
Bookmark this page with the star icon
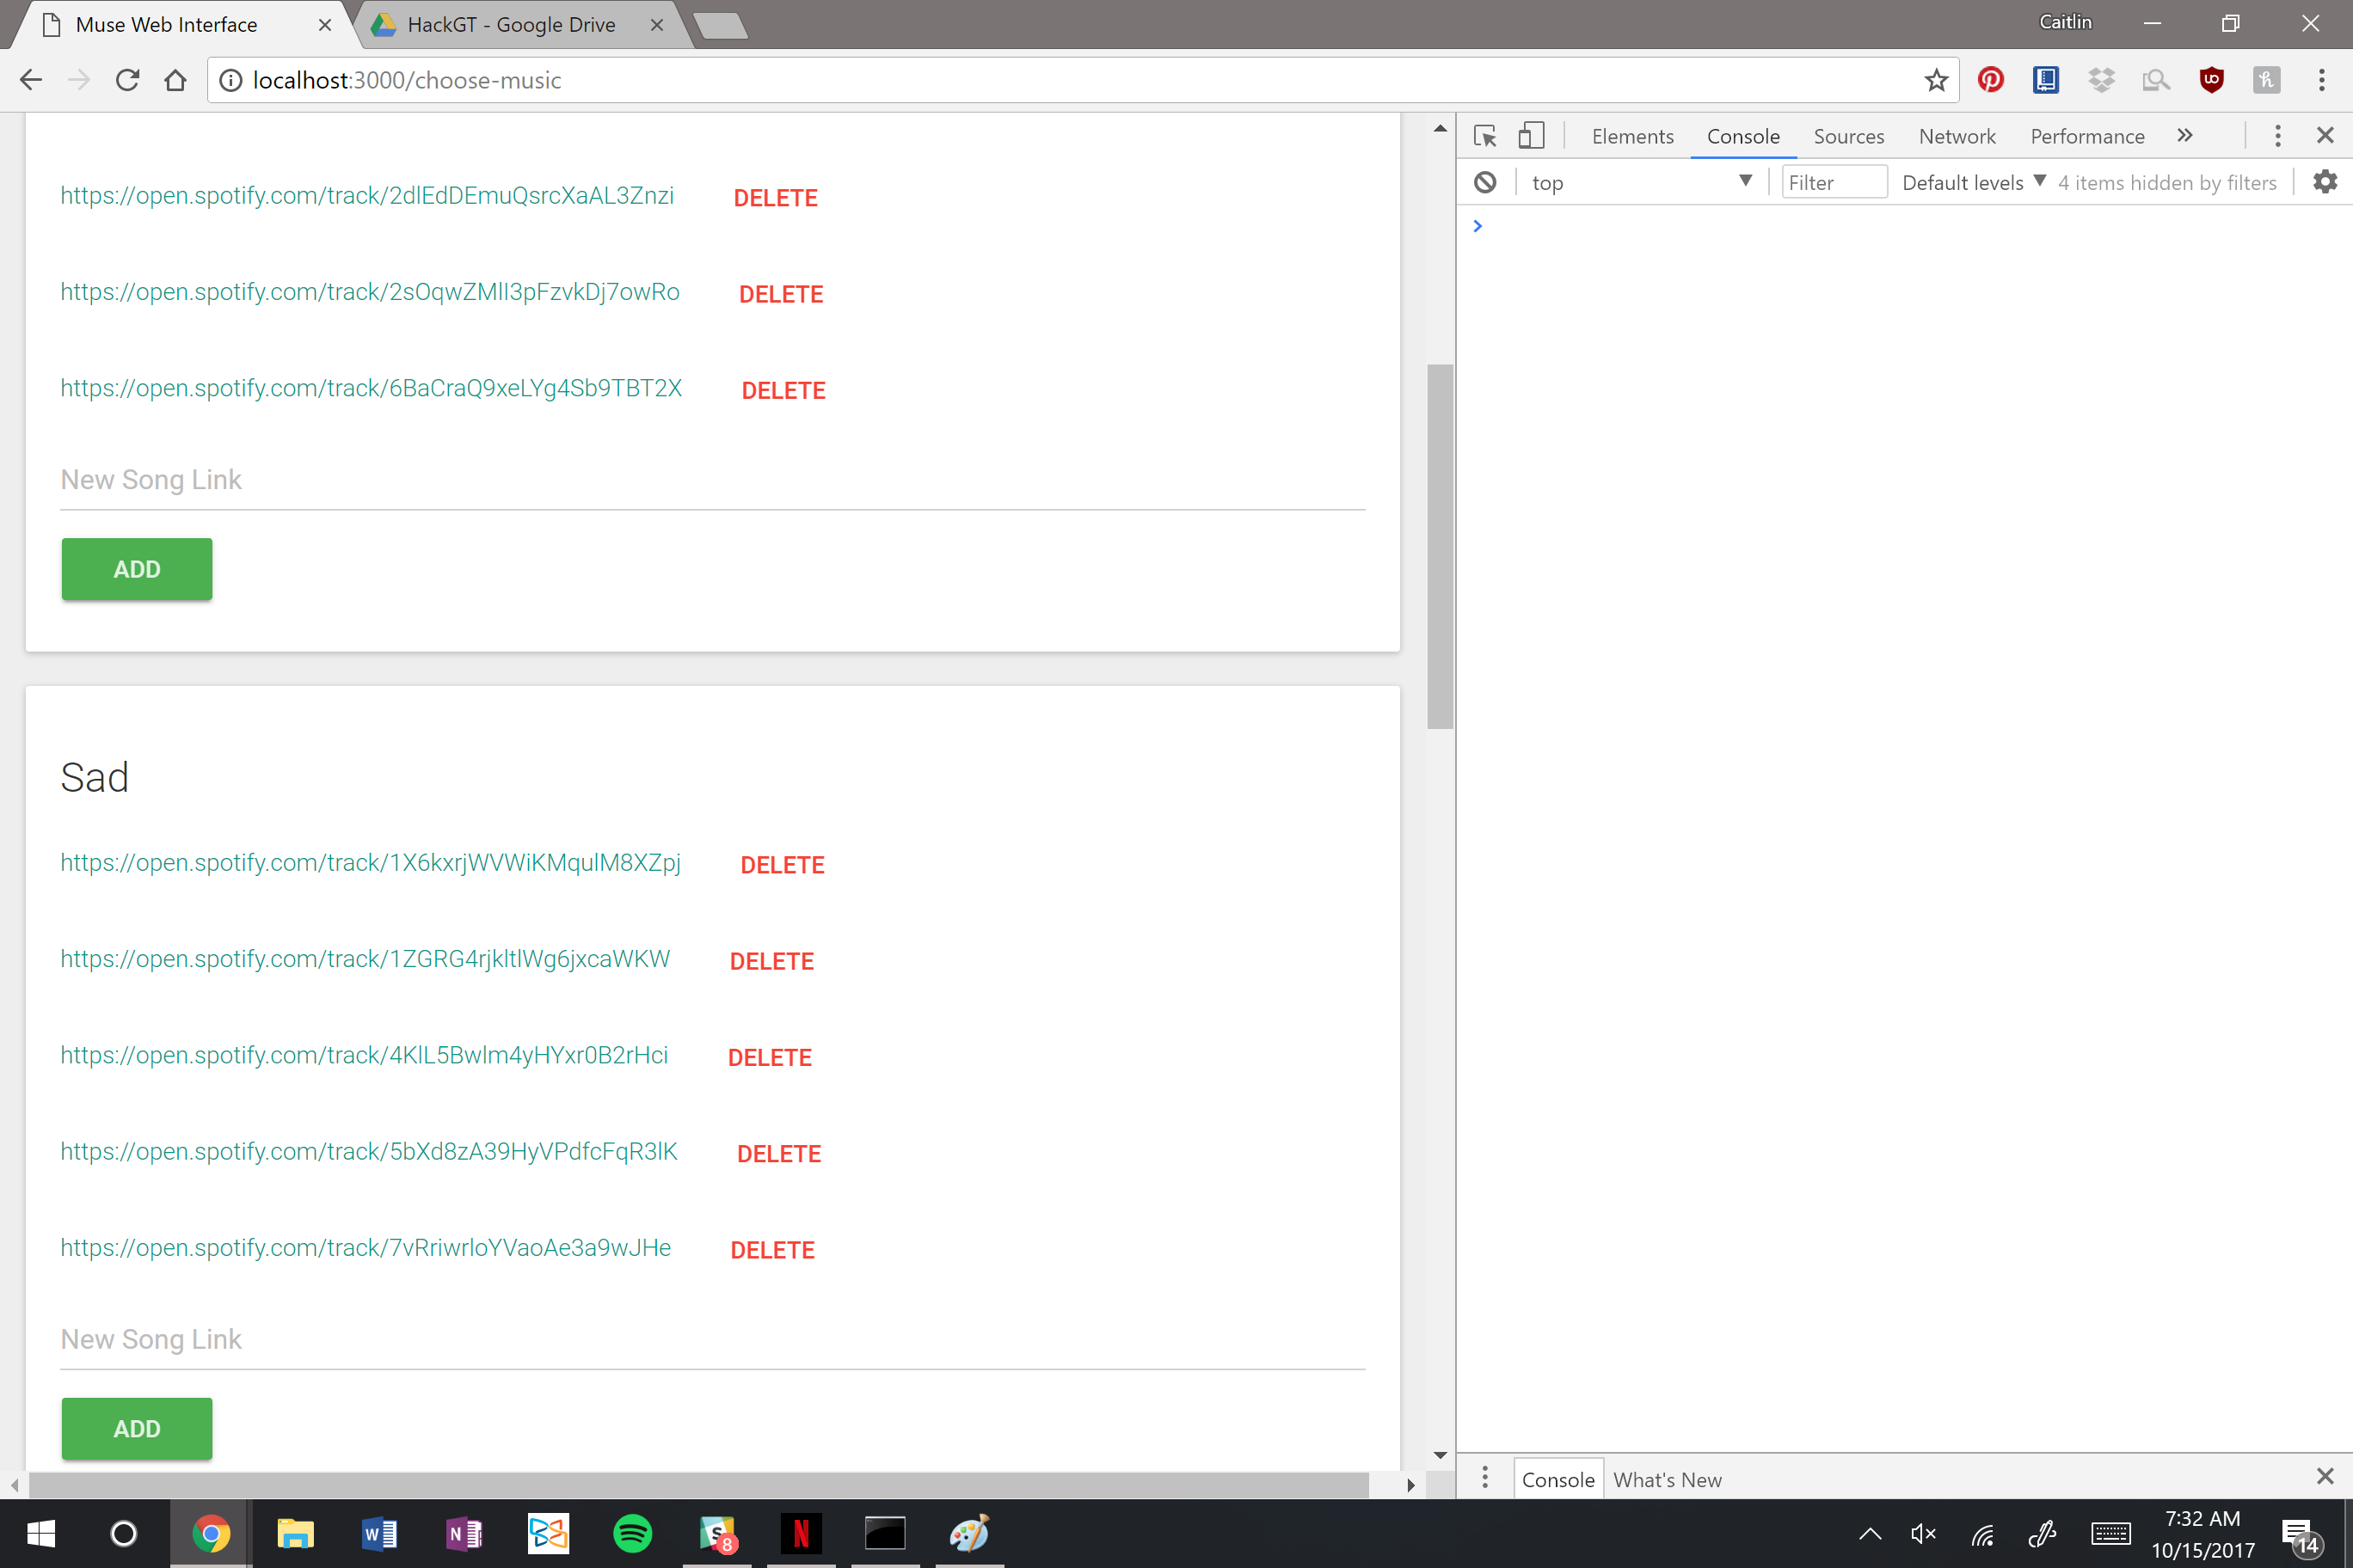coord(1935,80)
